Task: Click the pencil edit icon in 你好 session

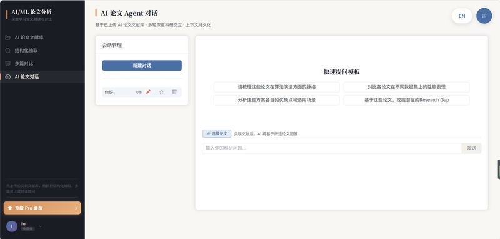Action: pyautogui.click(x=148, y=92)
